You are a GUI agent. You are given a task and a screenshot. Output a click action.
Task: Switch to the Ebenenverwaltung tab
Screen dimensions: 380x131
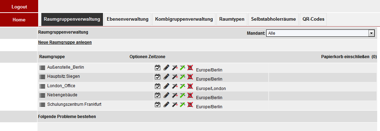click(127, 19)
